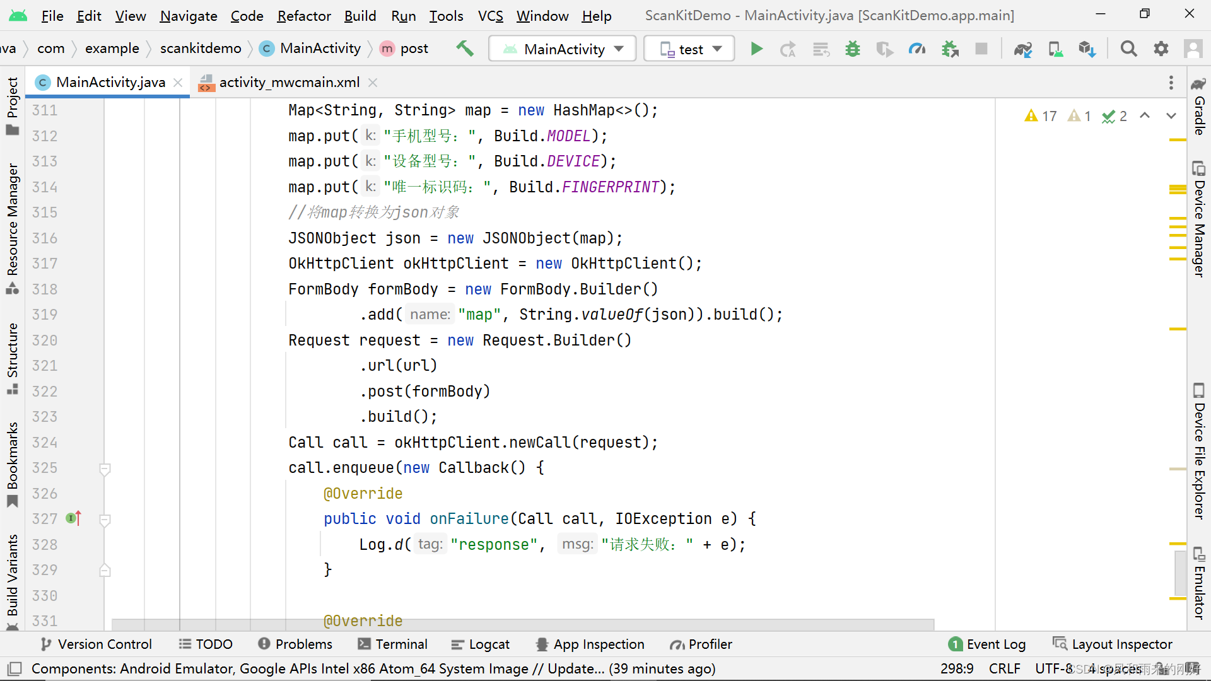
Task: Open the Logcat panel
Action: coord(481,644)
